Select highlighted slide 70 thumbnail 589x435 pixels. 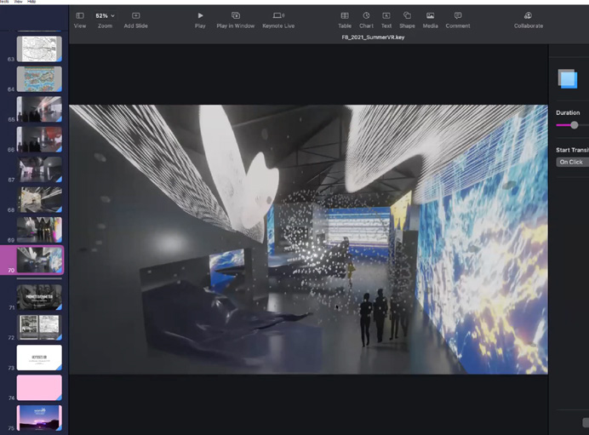click(x=39, y=260)
